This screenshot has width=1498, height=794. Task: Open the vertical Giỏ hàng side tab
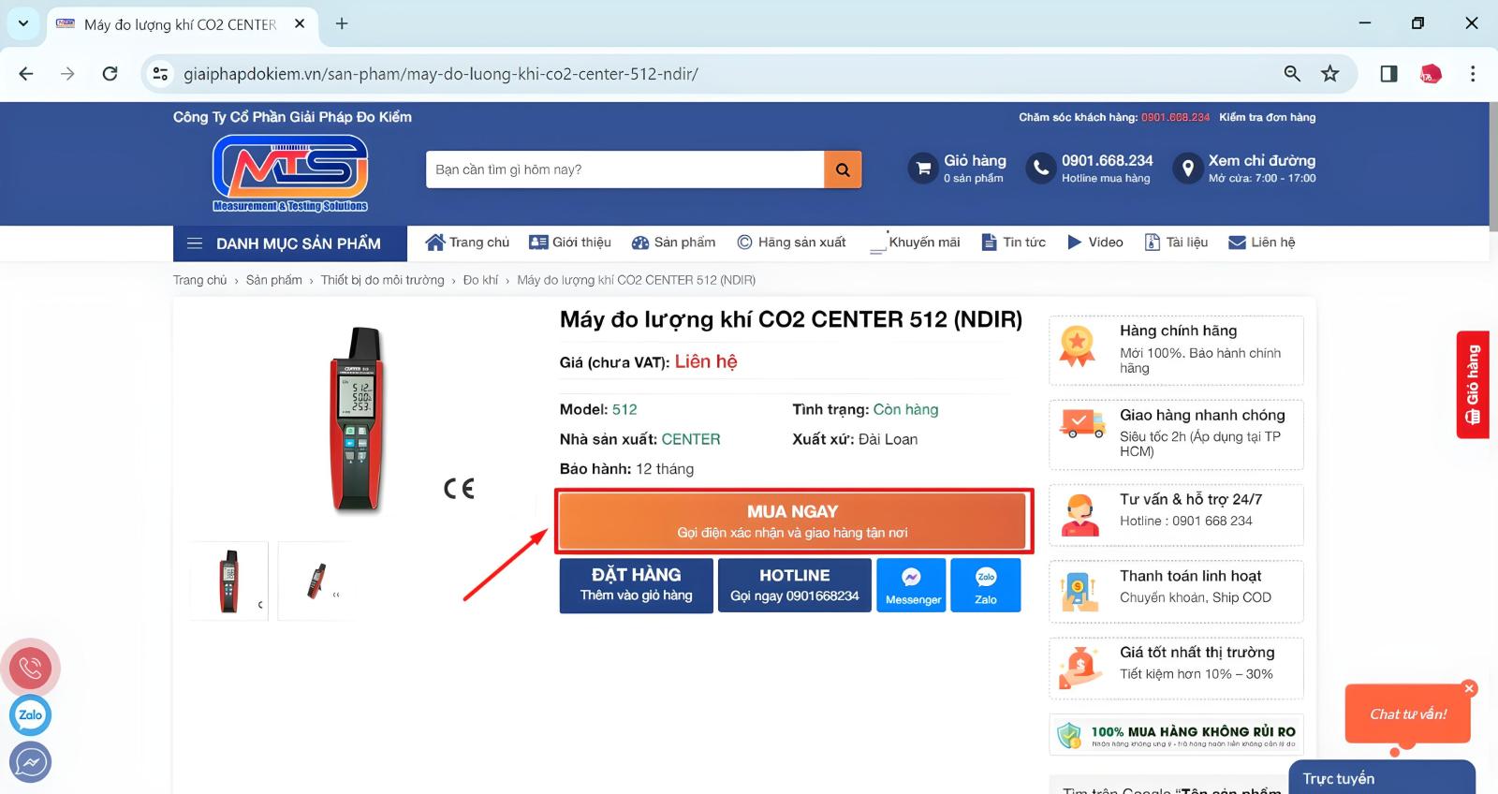(x=1473, y=385)
